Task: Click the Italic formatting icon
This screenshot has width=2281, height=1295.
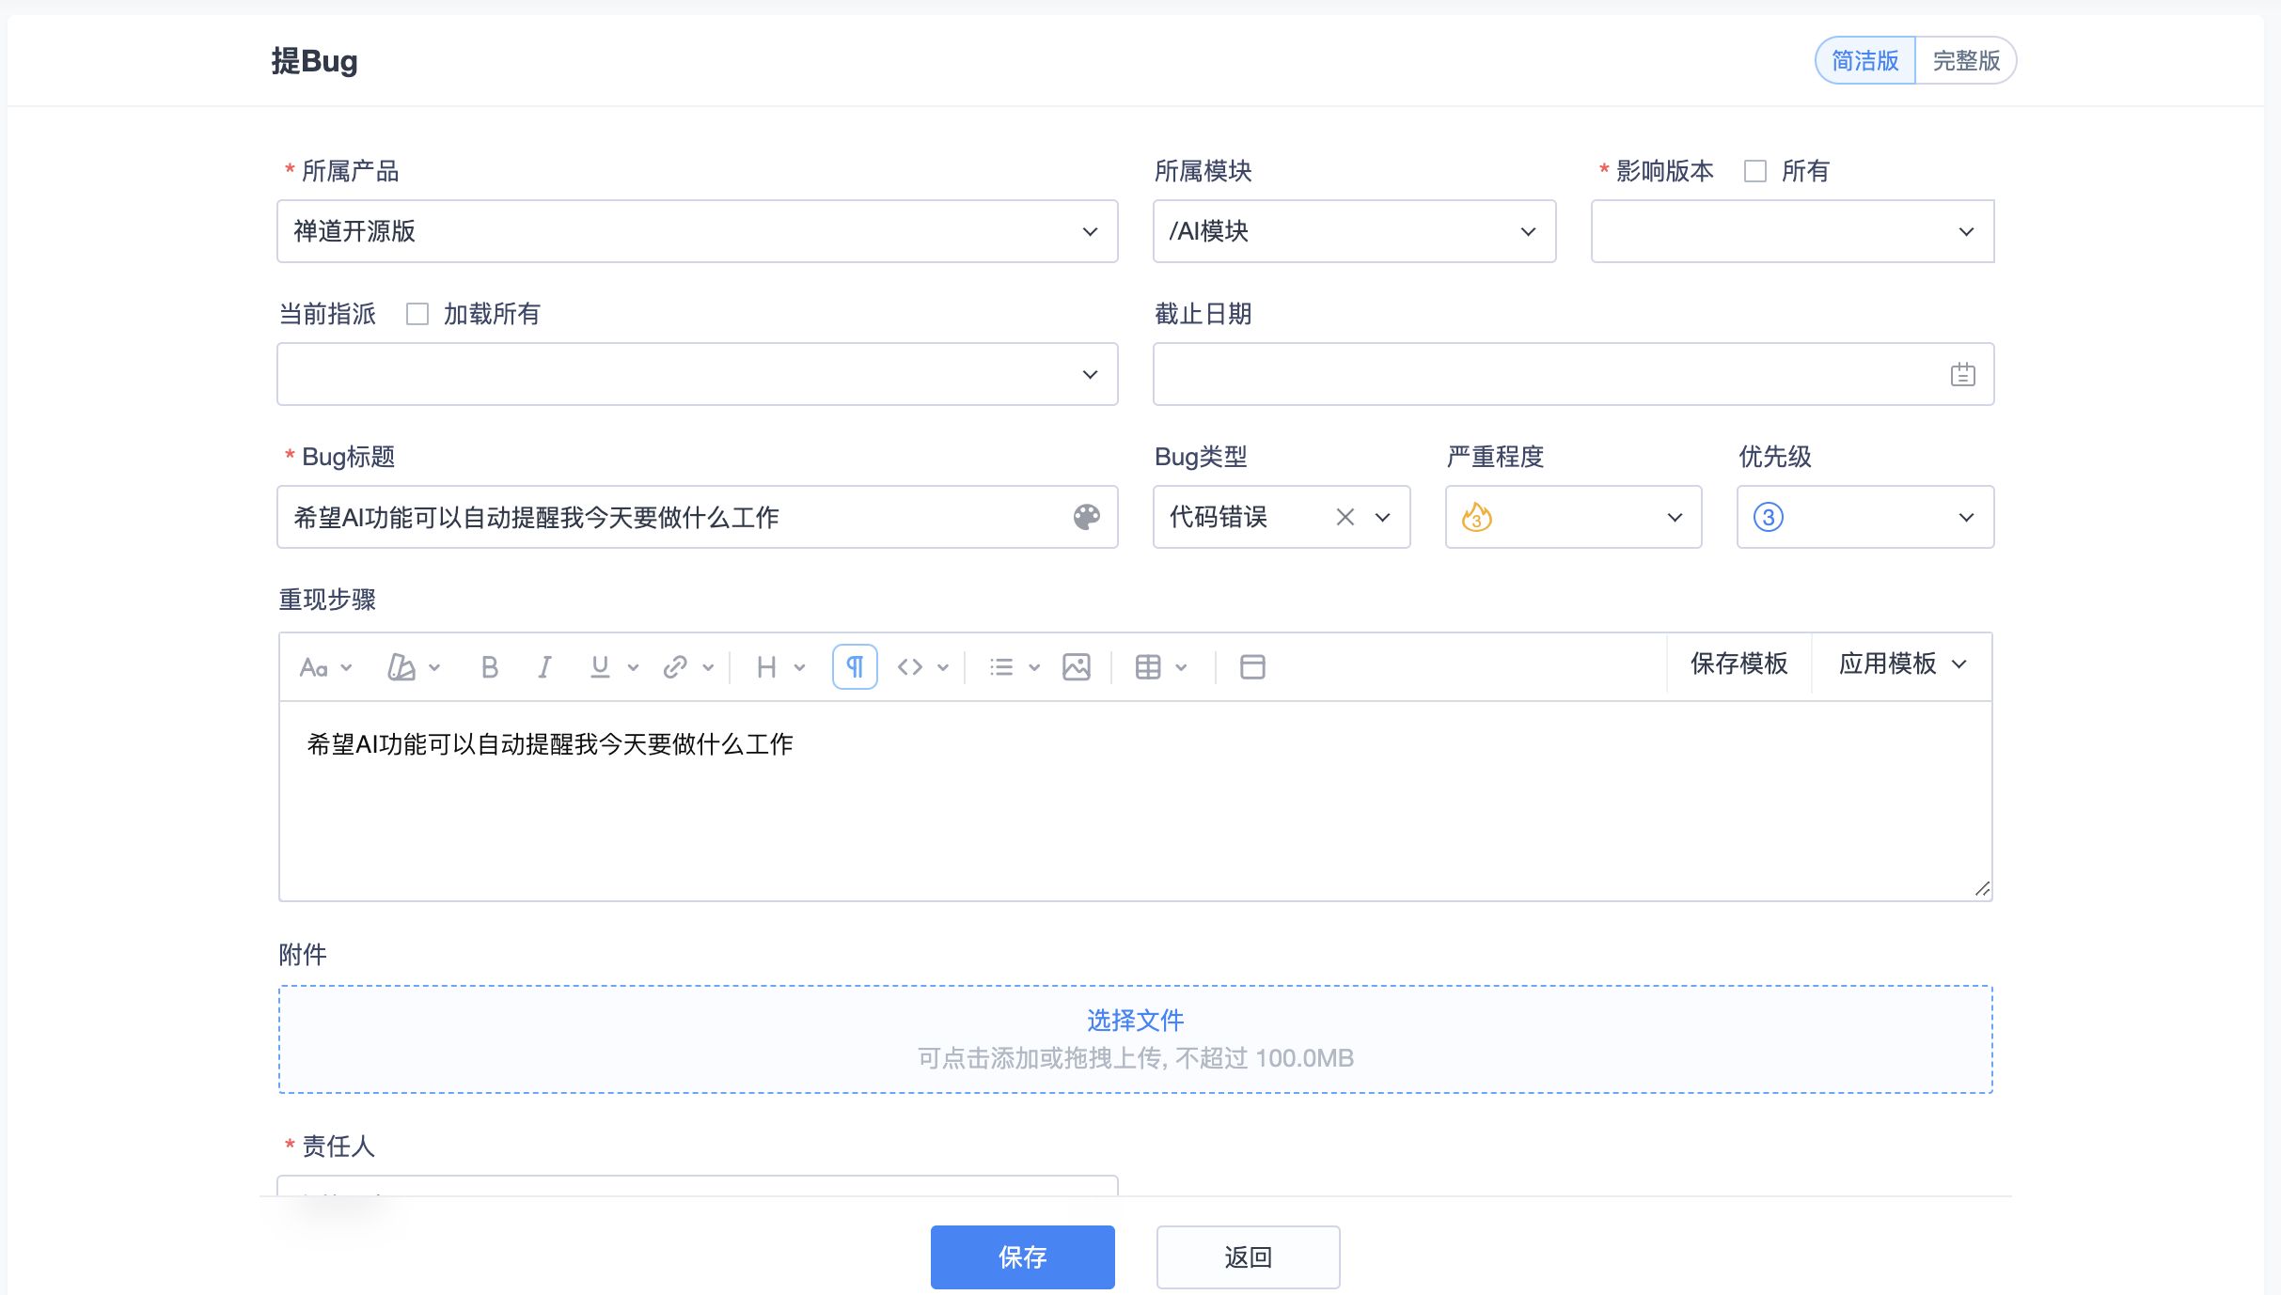Action: tap(544, 667)
